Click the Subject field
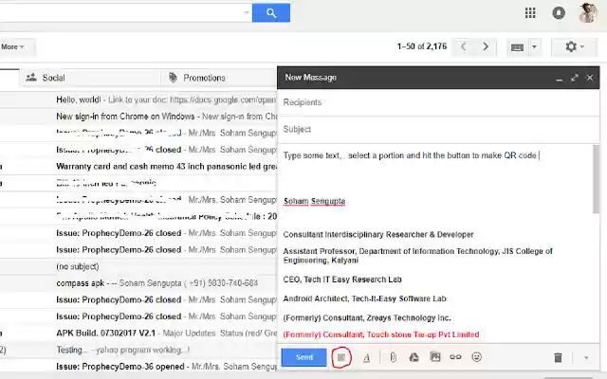 pos(438,129)
